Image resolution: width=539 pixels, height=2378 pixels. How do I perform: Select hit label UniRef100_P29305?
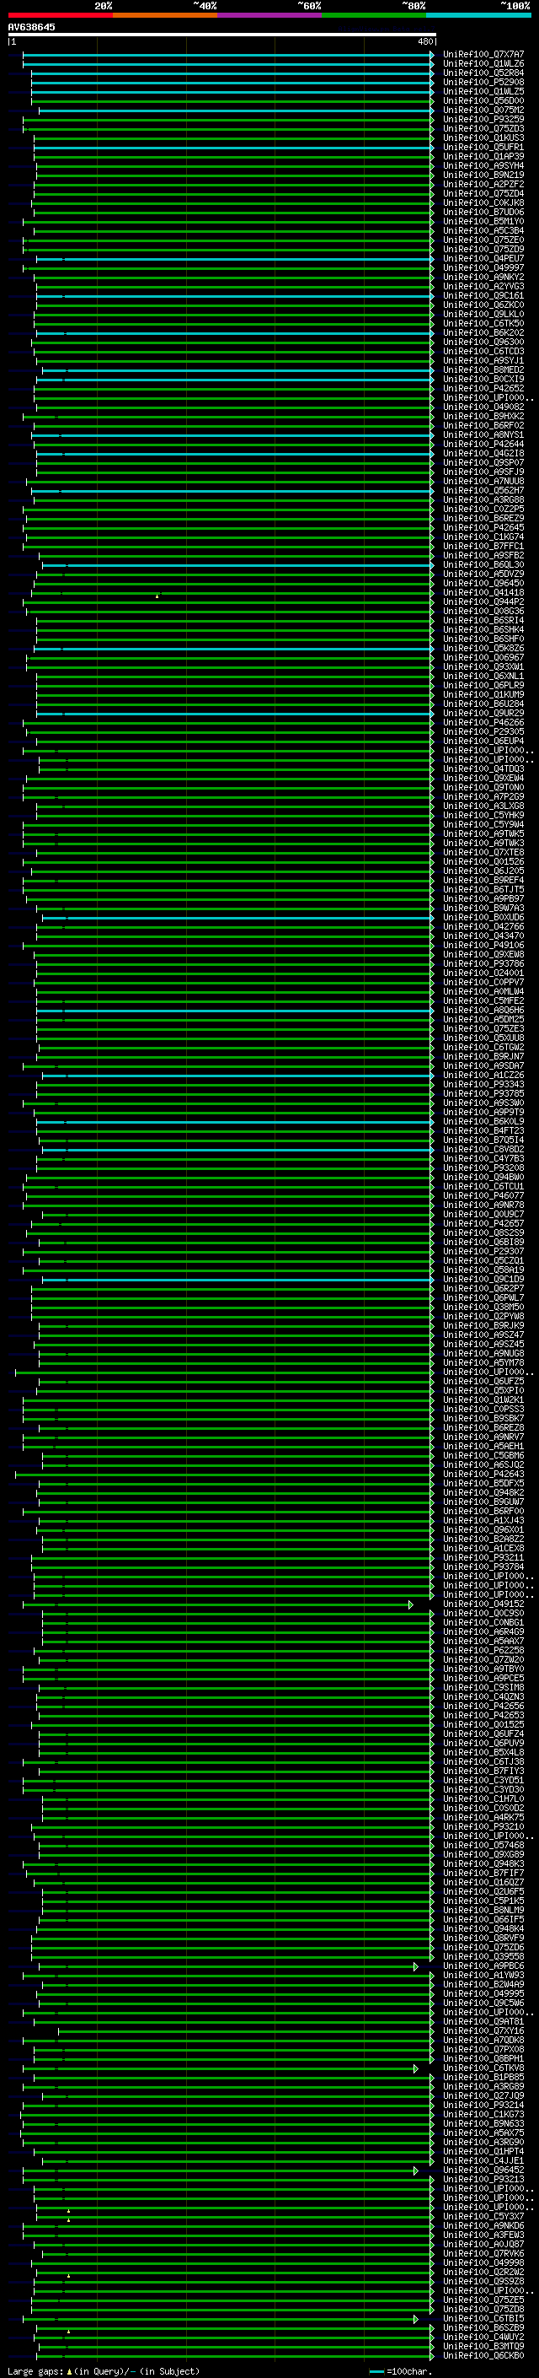point(483,732)
